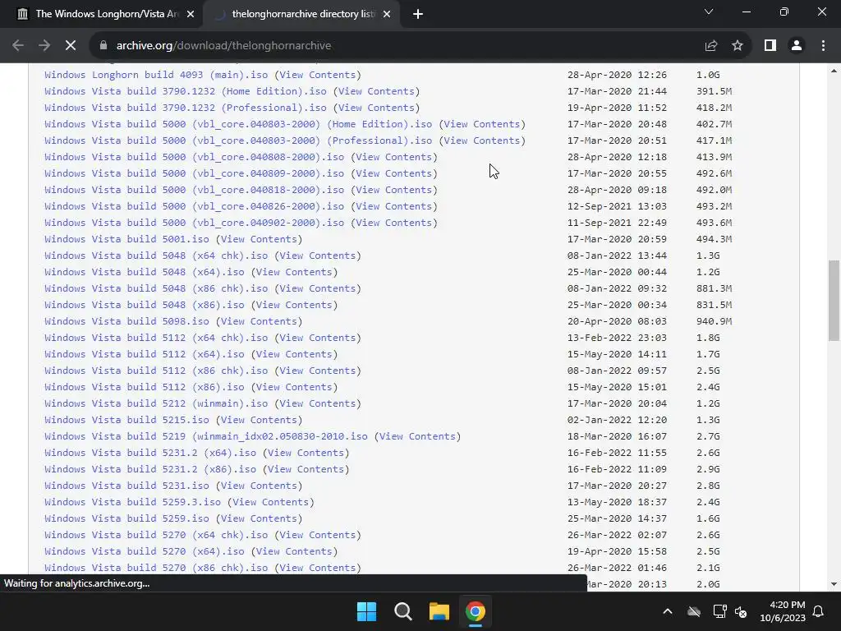Launch File Explorer from taskbar

(439, 611)
